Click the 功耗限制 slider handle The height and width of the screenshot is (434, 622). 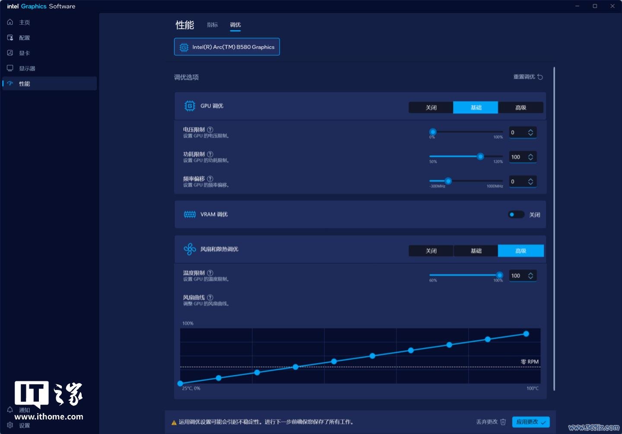click(x=480, y=156)
